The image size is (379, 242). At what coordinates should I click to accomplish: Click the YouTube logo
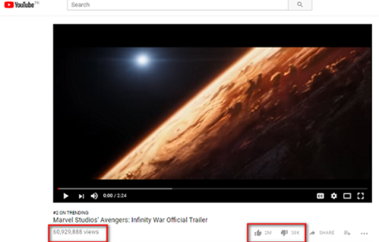click(x=19, y=5)
